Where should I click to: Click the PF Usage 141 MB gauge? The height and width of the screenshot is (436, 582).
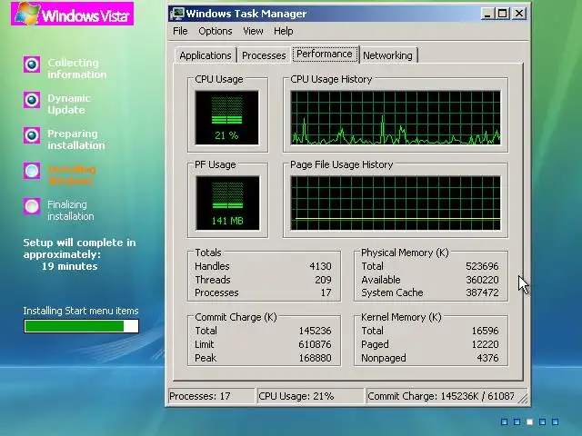227,203
